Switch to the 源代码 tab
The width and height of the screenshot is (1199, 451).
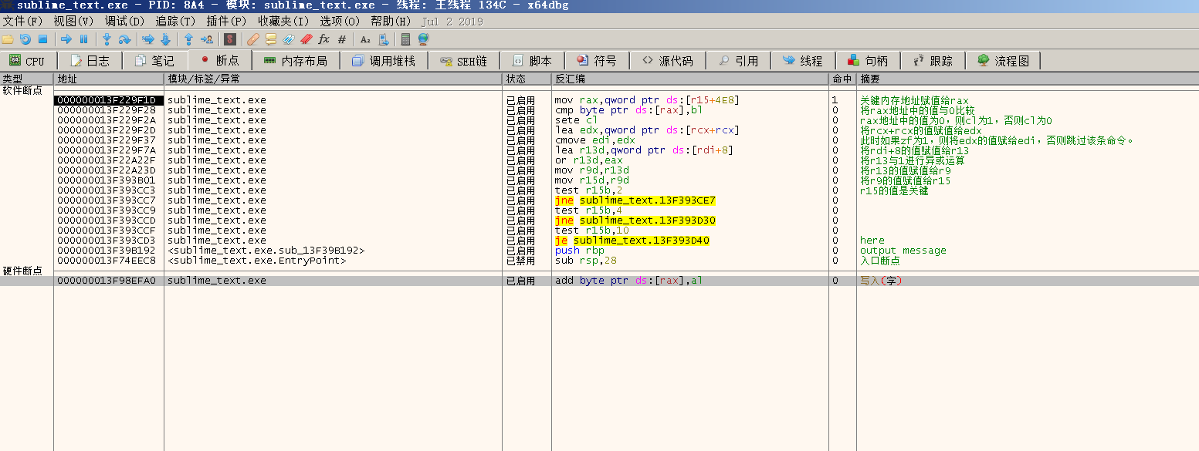[x=668, y=61]
